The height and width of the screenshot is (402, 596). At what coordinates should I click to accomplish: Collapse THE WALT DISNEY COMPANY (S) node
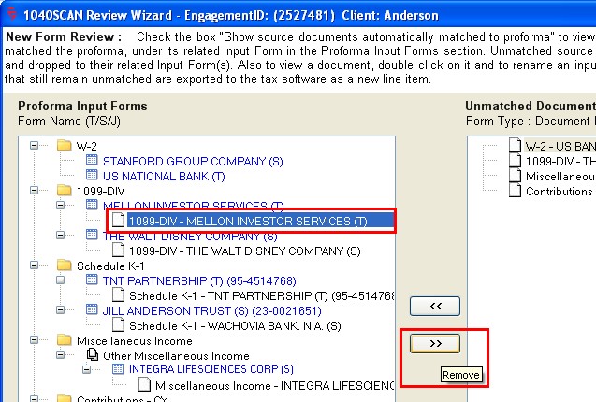coord(60,236)
